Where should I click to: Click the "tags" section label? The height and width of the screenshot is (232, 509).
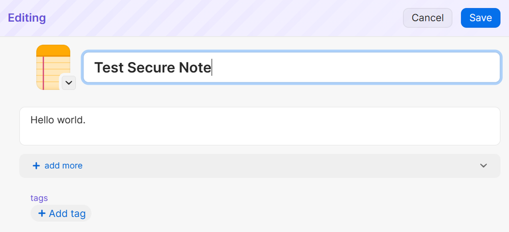pyautogui.click(x=39, y=198)
